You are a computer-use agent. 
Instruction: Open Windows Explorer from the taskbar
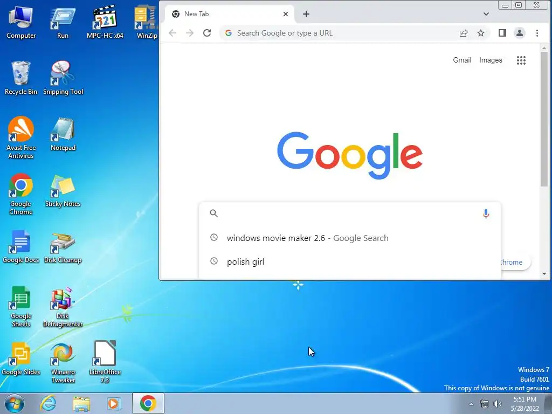tap(81, 403)
